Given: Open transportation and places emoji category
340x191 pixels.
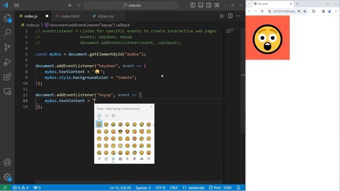Looking at the screenshot, I should pos(142,159).
